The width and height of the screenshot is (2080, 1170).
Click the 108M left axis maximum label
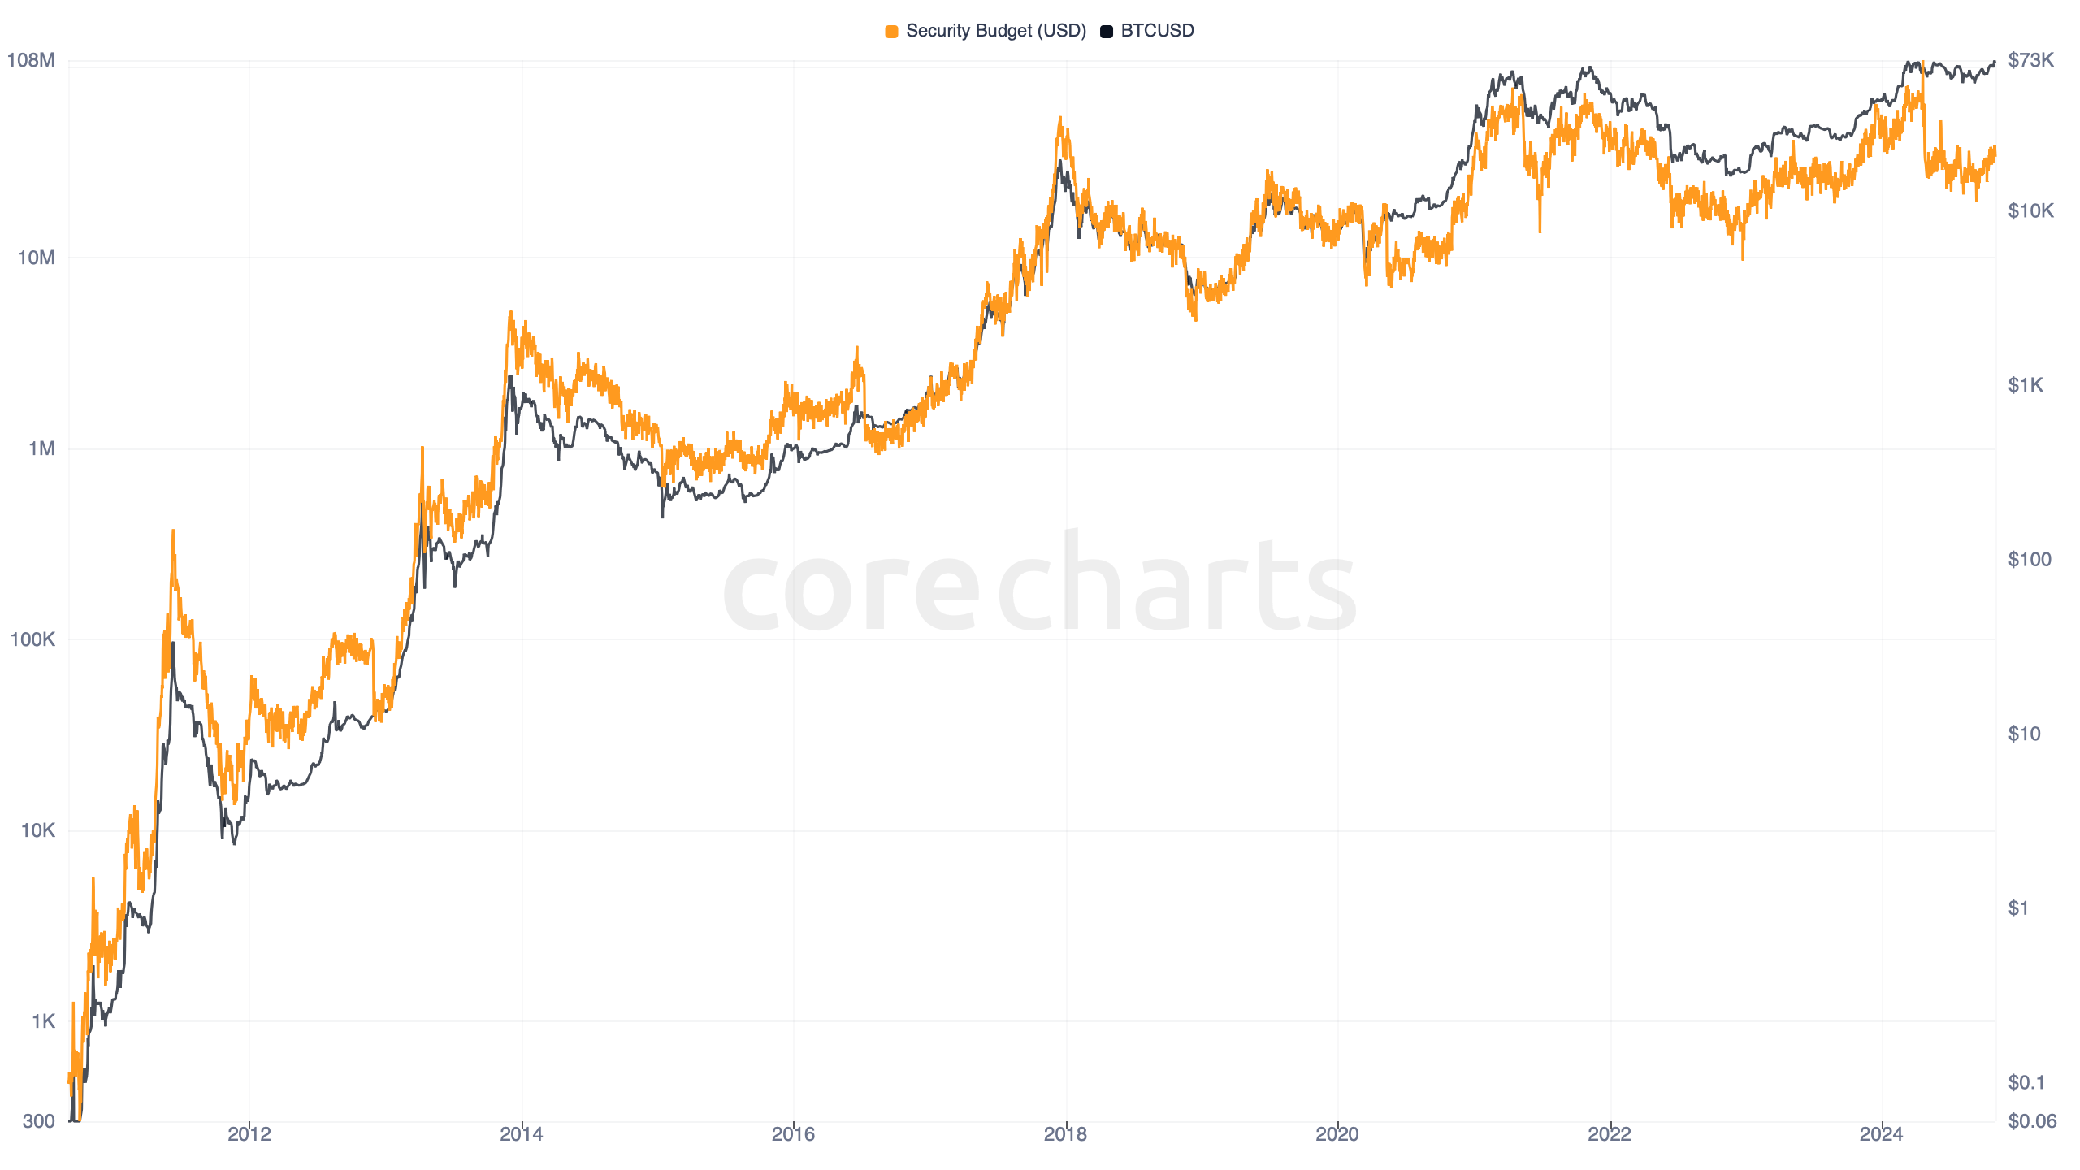point(32,60)
